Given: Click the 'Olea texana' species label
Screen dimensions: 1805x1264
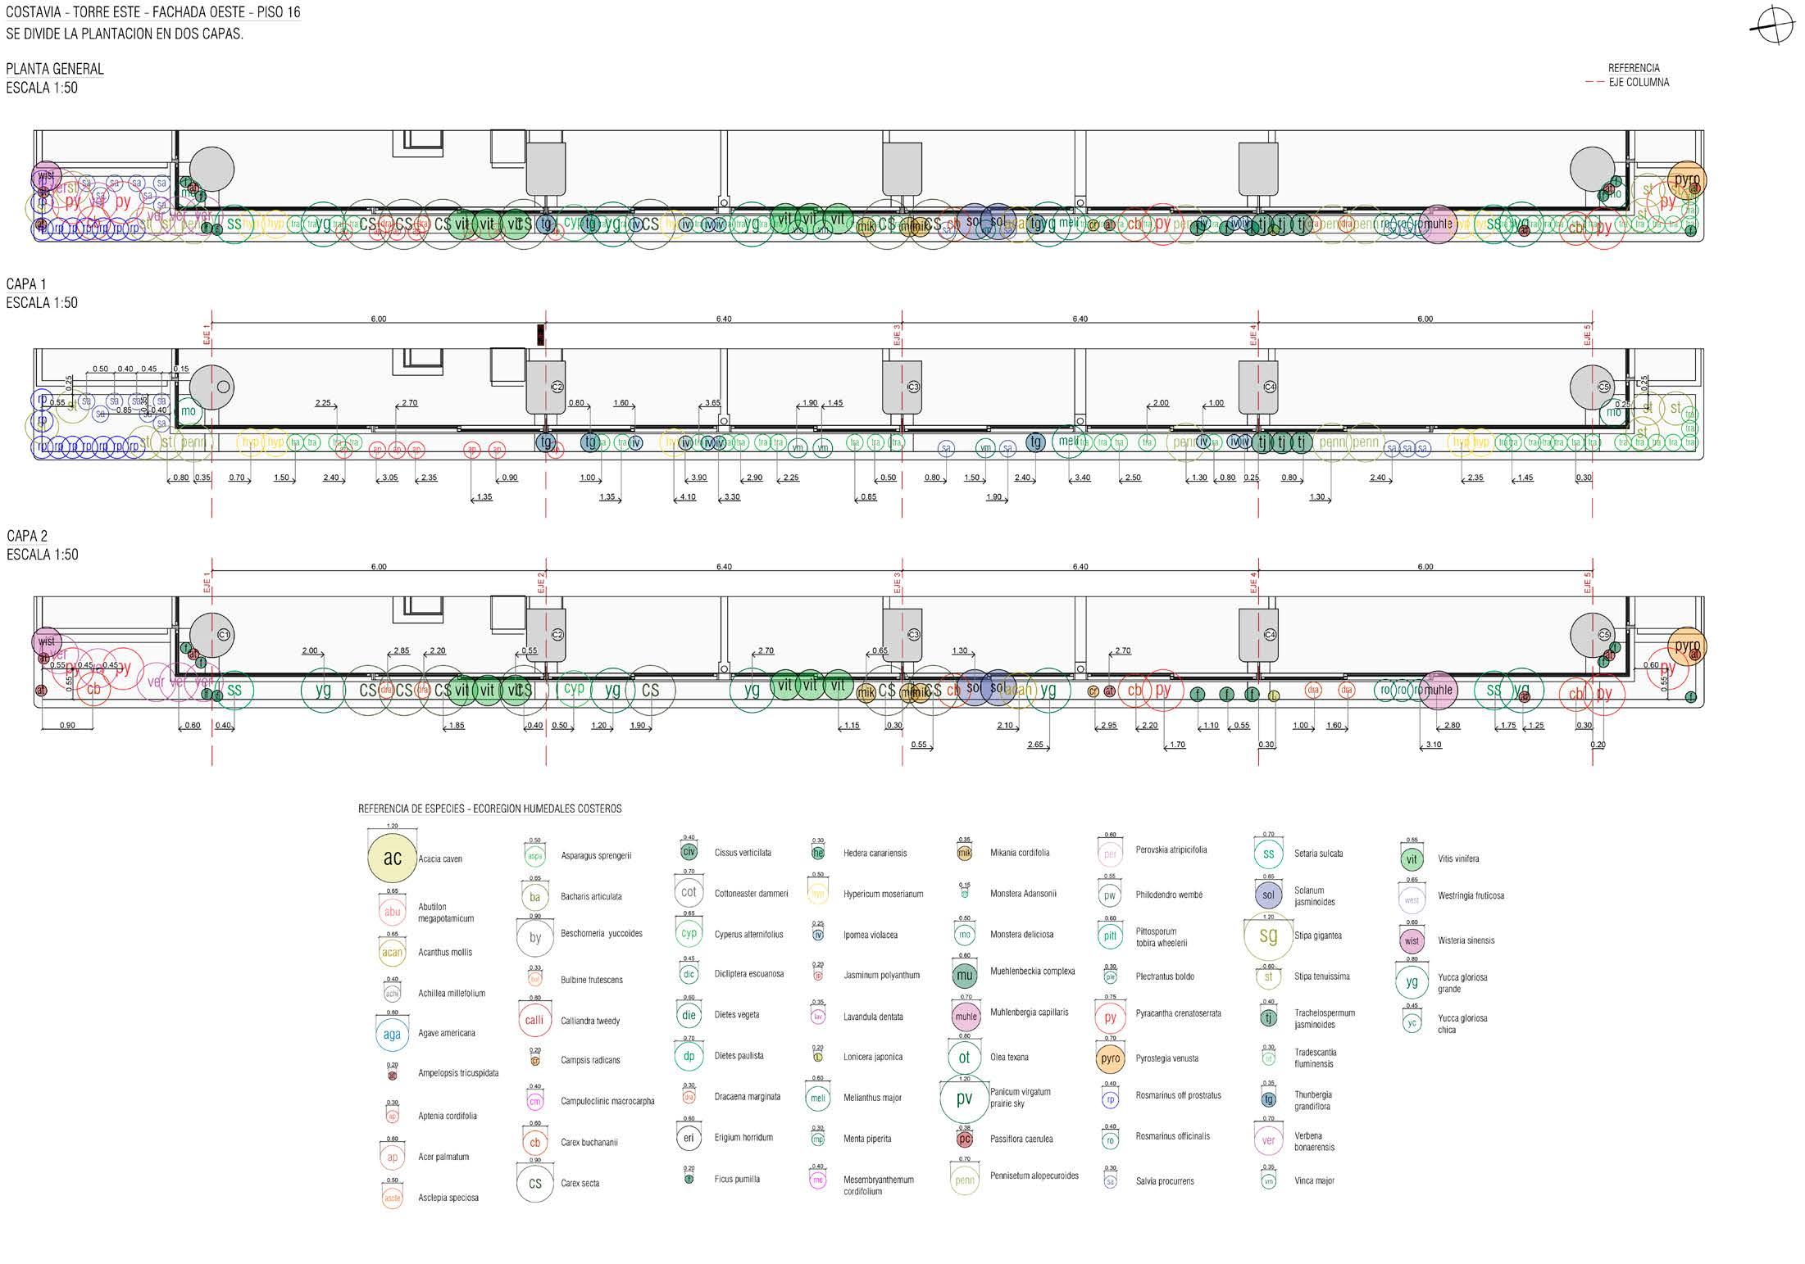Looking at the screenshot, I should (x=1009, y=1058).
